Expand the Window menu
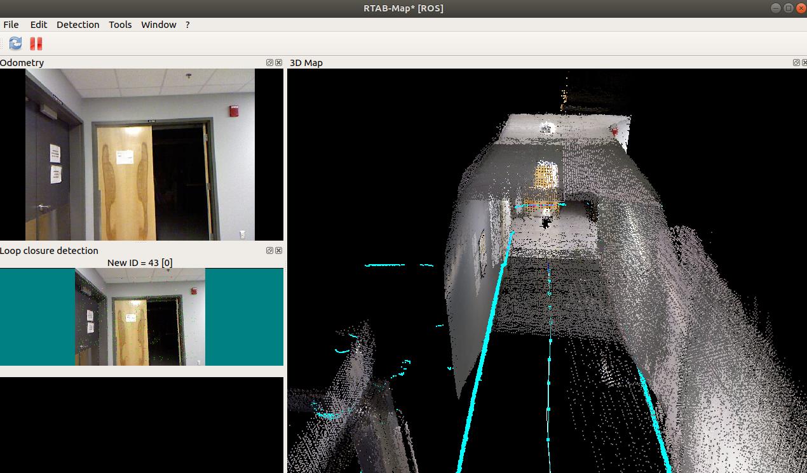807x473 pixels. pyautogui.click(x=158, y=25)
